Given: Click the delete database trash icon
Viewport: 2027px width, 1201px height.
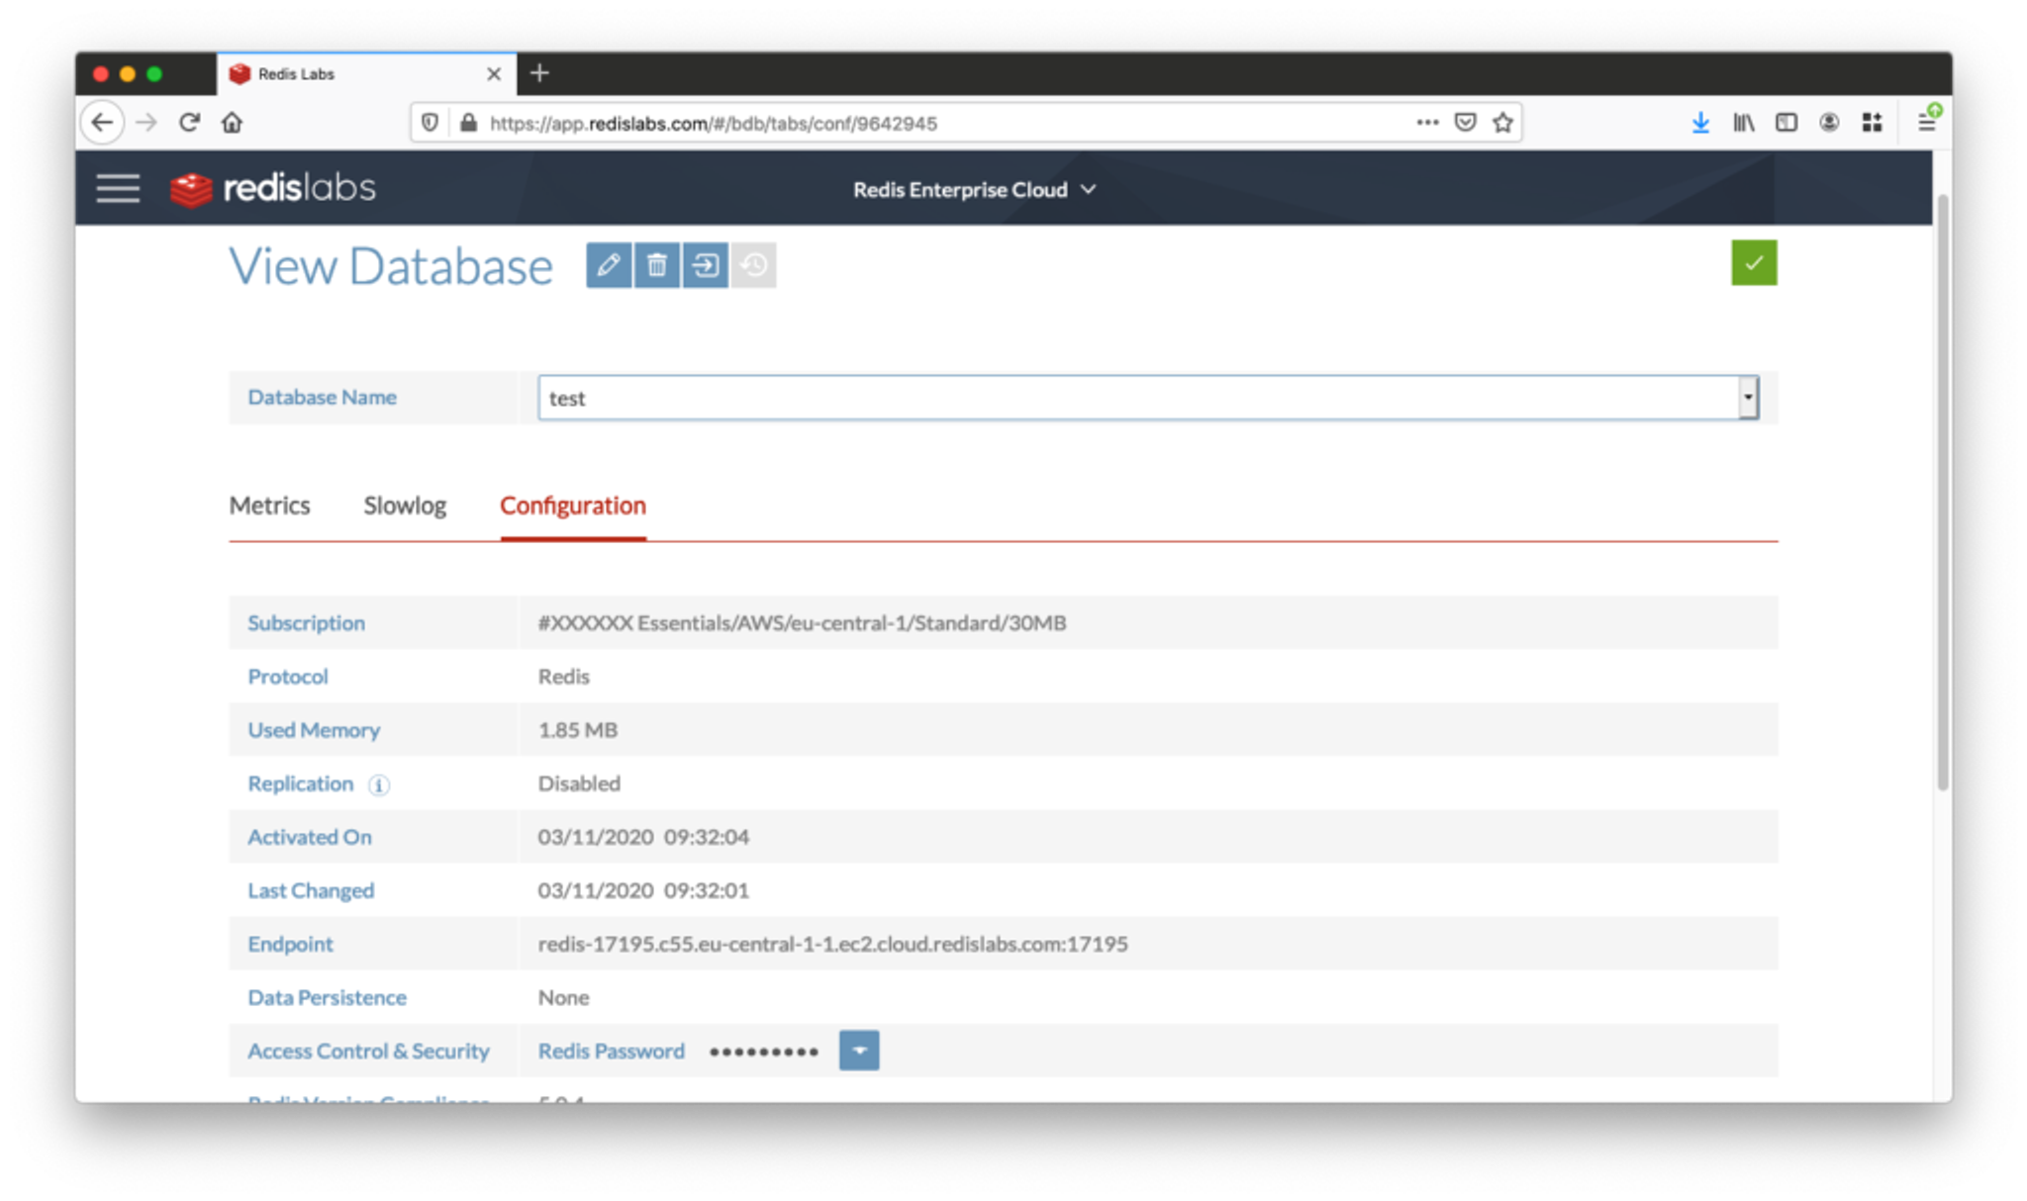Looking at the screenshot, I should 656,265.
